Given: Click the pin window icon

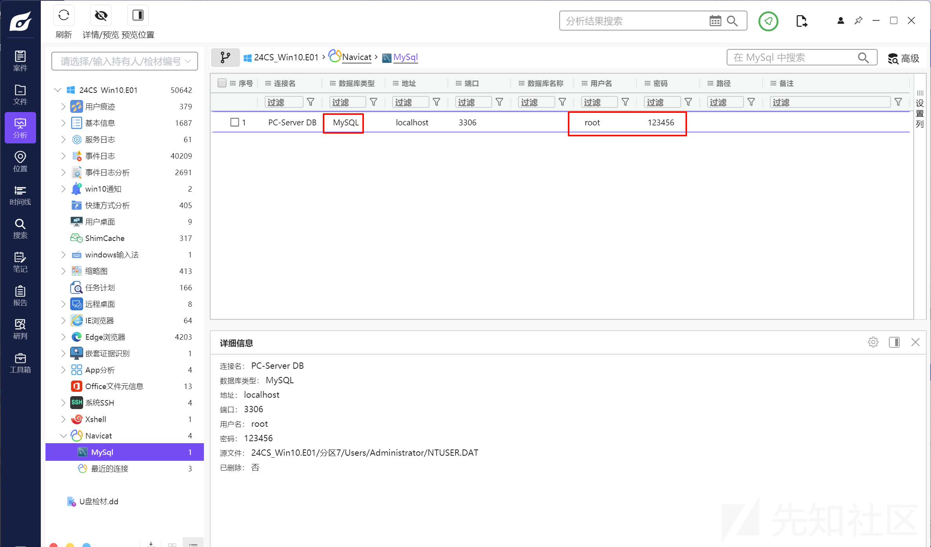Looking at the screenshot, I should 858,20.
